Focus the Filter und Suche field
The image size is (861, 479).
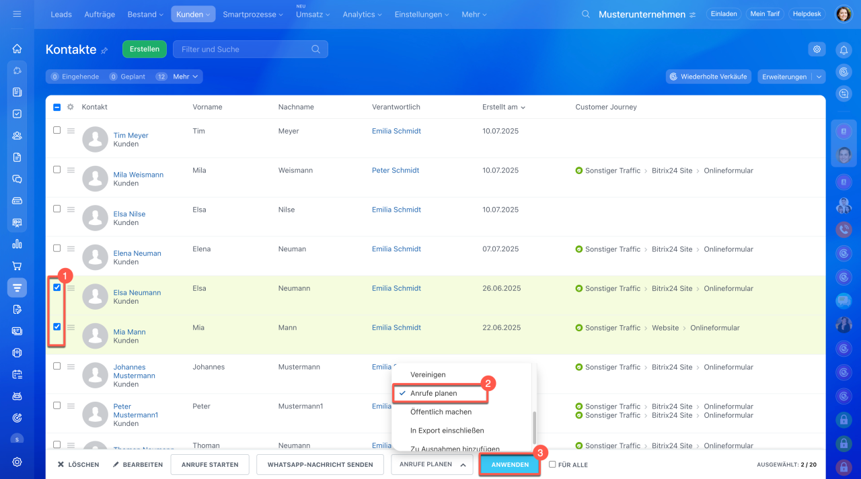point(250,49)
